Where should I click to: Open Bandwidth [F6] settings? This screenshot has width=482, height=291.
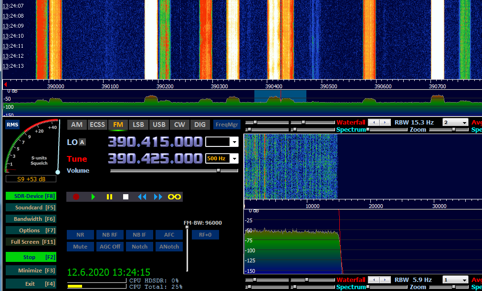(x=31, y=219)
